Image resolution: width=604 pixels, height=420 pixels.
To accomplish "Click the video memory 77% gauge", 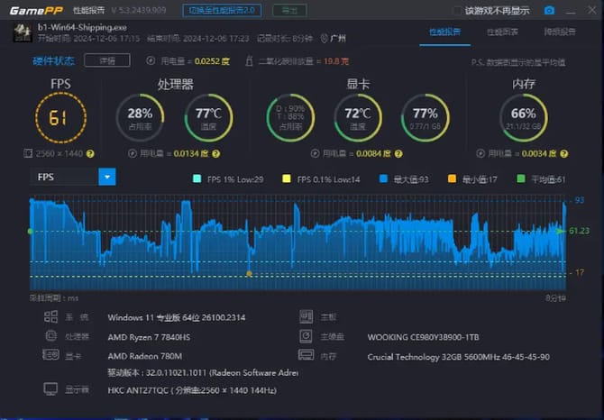I will tap(426, 117).
